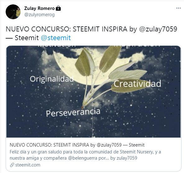This screenshot has width=184, height=173.
Task: Click the @zulay7059 text in tweet headline
Action: tap(158, 29)
